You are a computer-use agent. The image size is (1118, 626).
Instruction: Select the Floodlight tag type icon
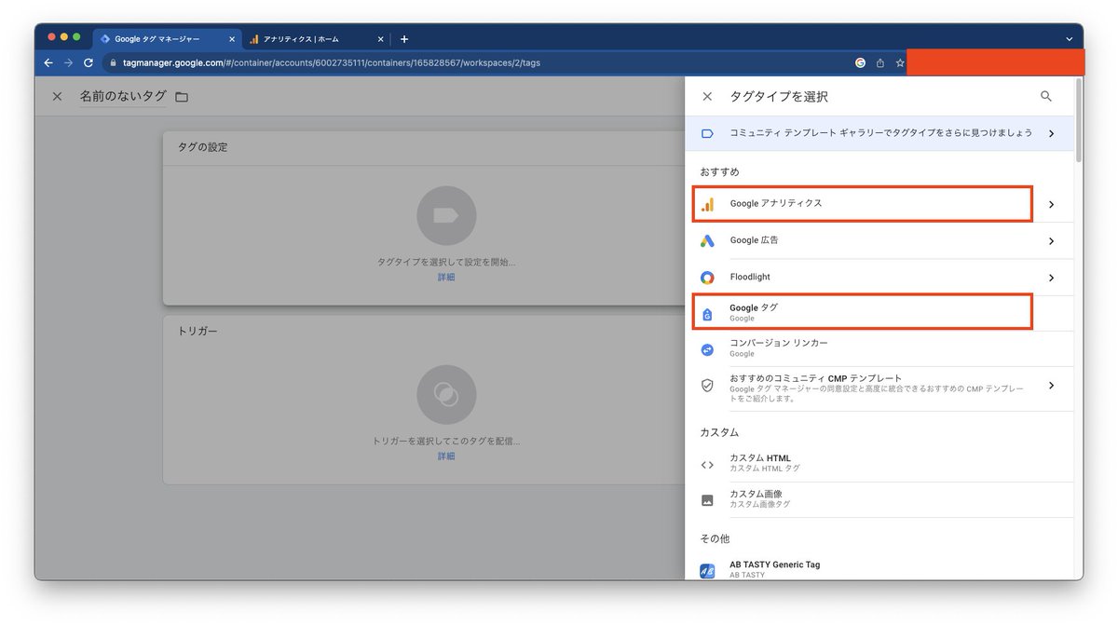click(707, 277)
